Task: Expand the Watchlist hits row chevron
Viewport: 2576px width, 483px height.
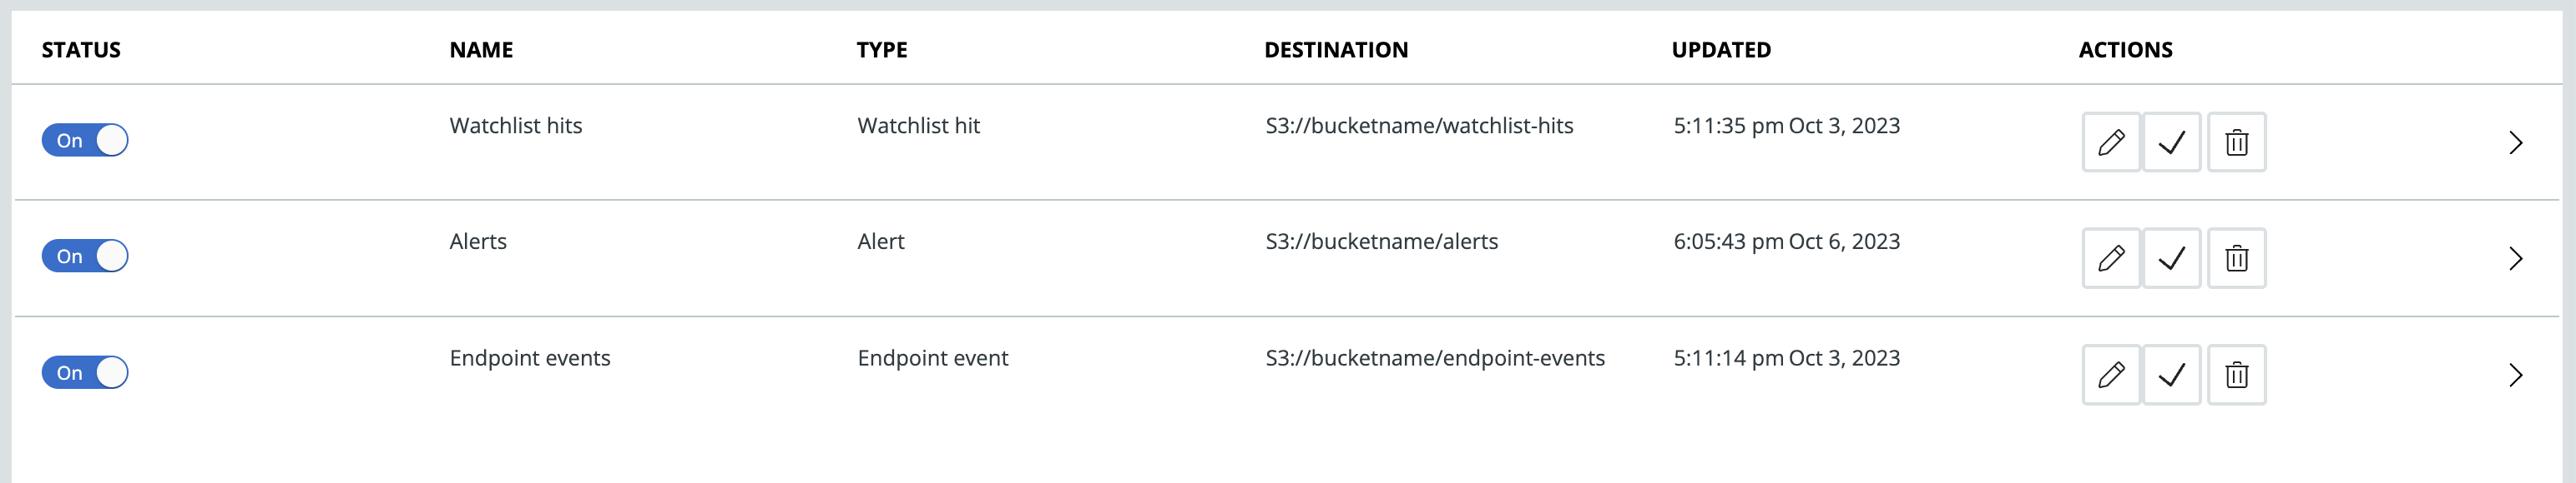Action: tap(2515, 142)
